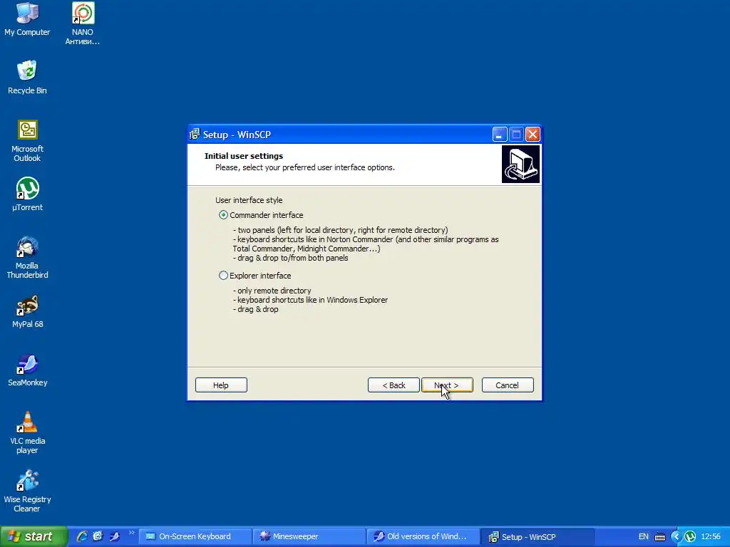Click 'keyboard shortcuts like in Windows Explorer' text
The image size is (730, 547).
pos(310,300)
